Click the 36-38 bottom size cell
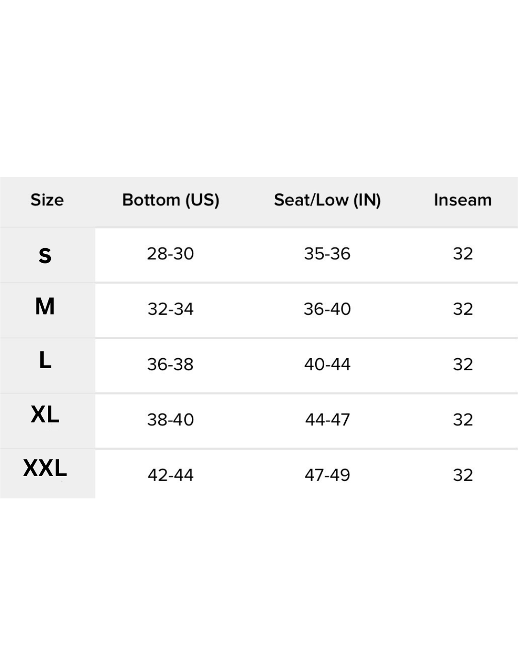 pyautogui.click(x=170, y=364)
